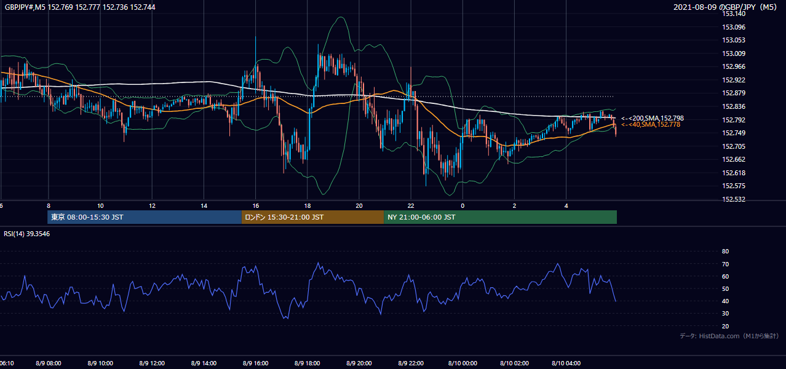Click the 8/9 22:00 bottom time label
Screen dimensions: 786x369
click(410, 363)
